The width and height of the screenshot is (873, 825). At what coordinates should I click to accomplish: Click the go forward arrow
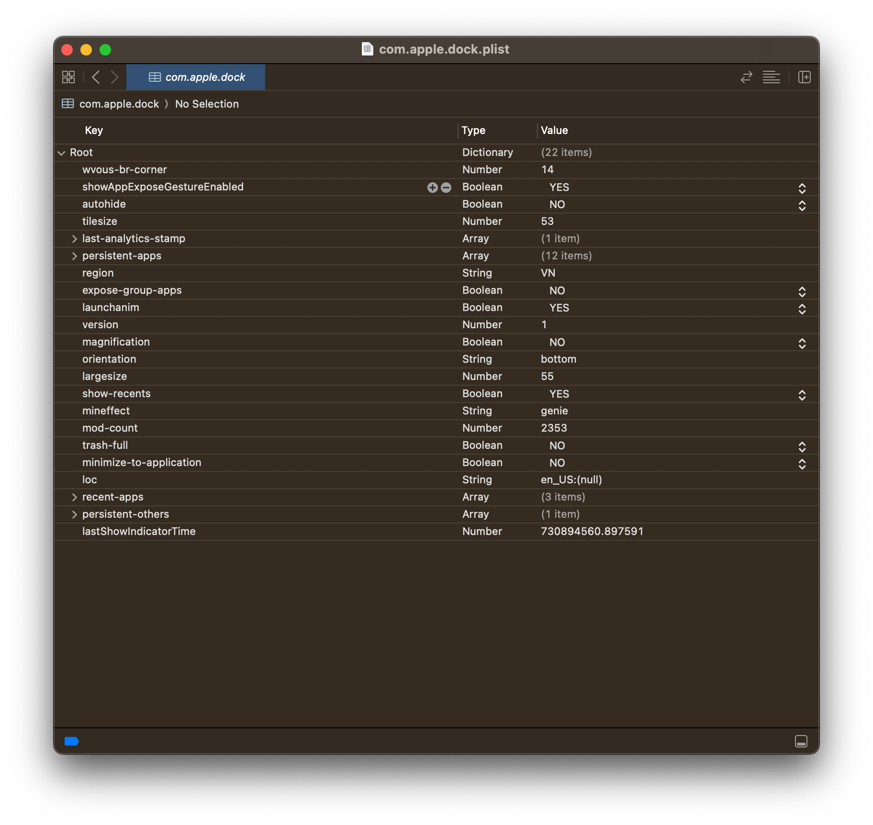tap(114, 77)
